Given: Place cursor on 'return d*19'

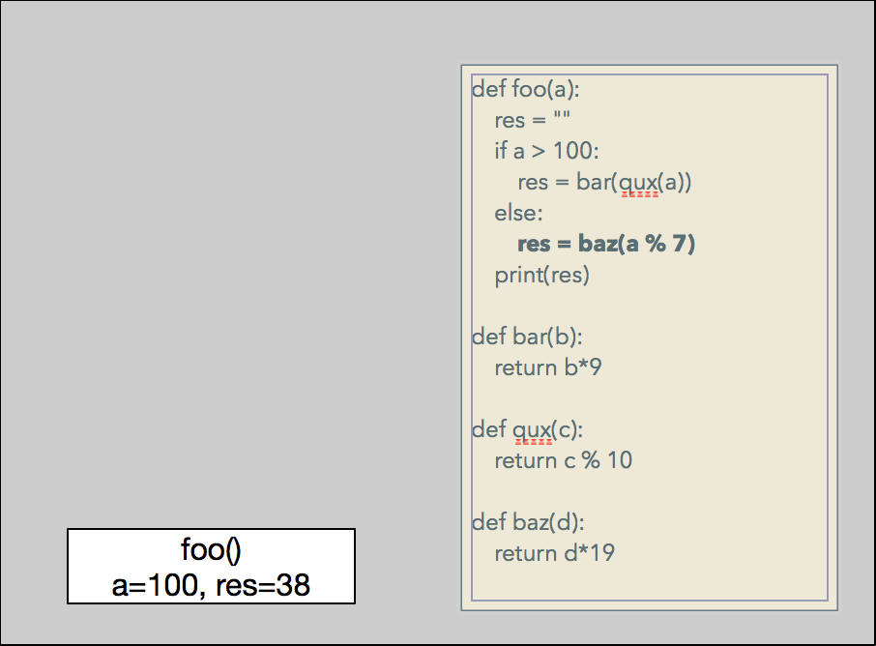Looking at the screenshot, I should click(x=554, y=554).
